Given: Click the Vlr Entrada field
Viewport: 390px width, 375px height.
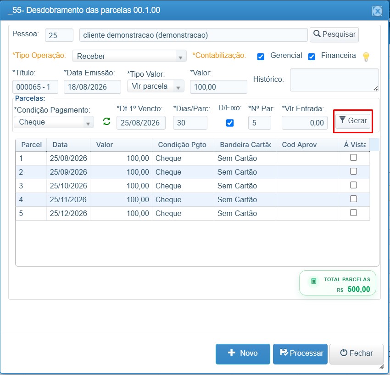Looking at the screenshot, I should [x=305, y=123].
